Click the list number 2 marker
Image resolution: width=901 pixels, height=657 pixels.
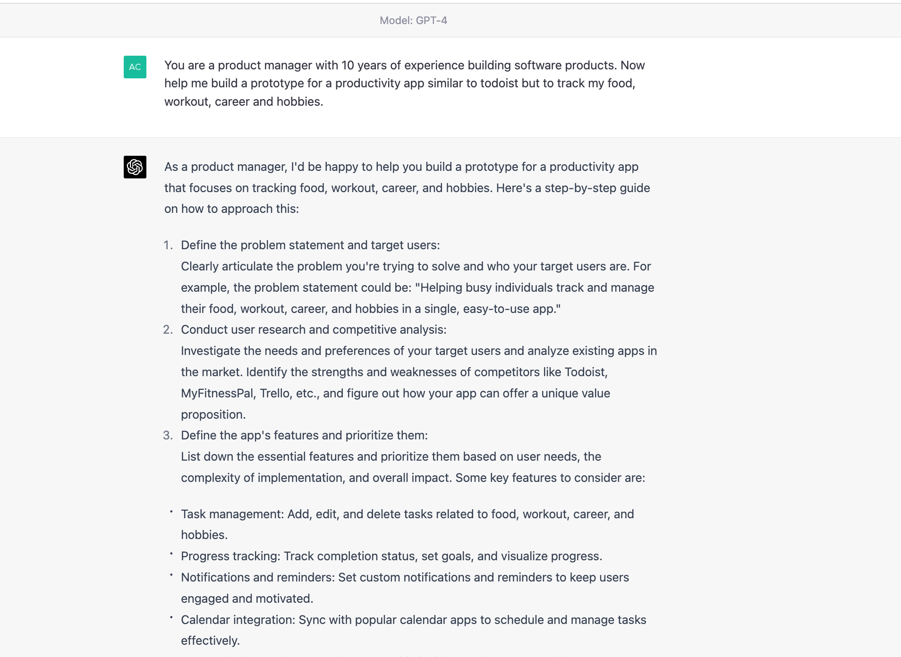click(x=168, y=330)
